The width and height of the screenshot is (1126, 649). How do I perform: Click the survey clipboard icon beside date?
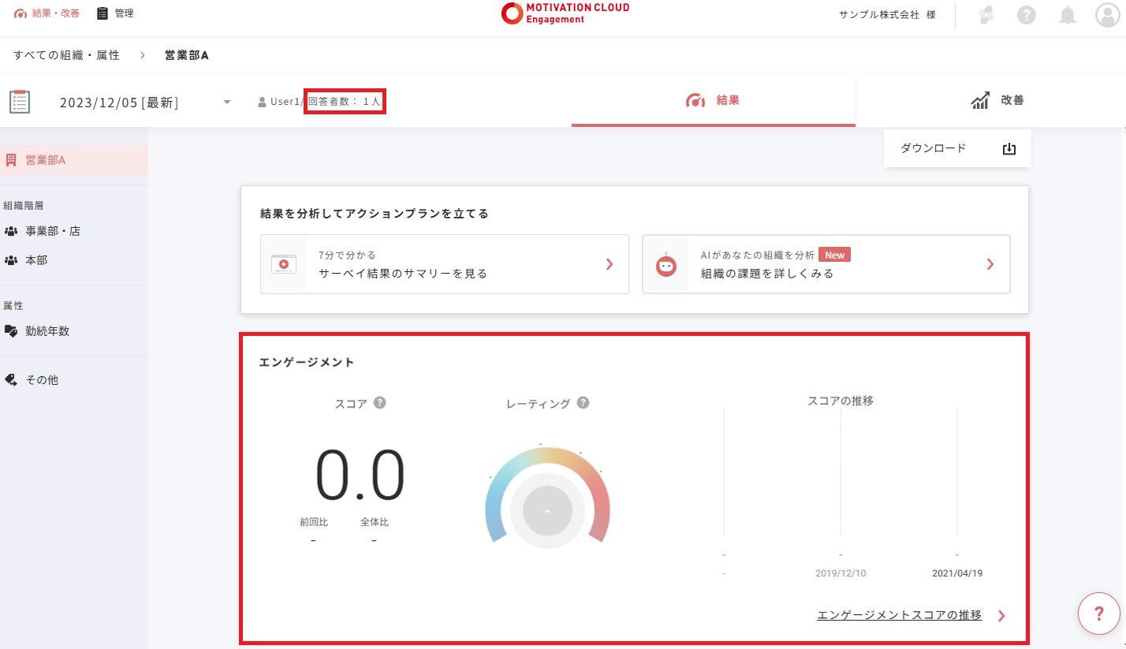click(x=20, y=102)
